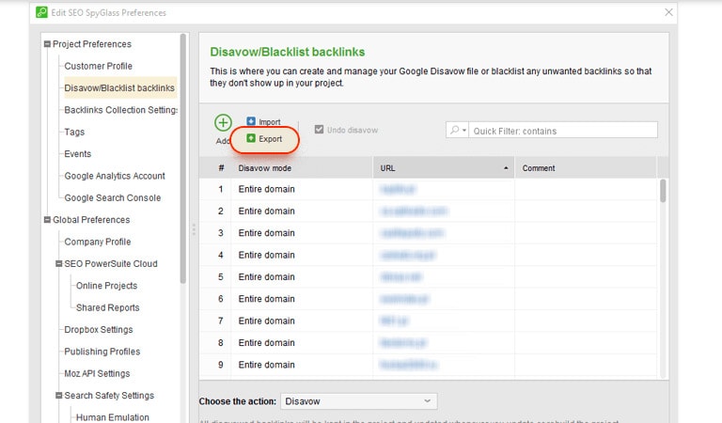Click the green Add plus icon
The height and width of the screenshot is (423, 722).
pos(223,123)
